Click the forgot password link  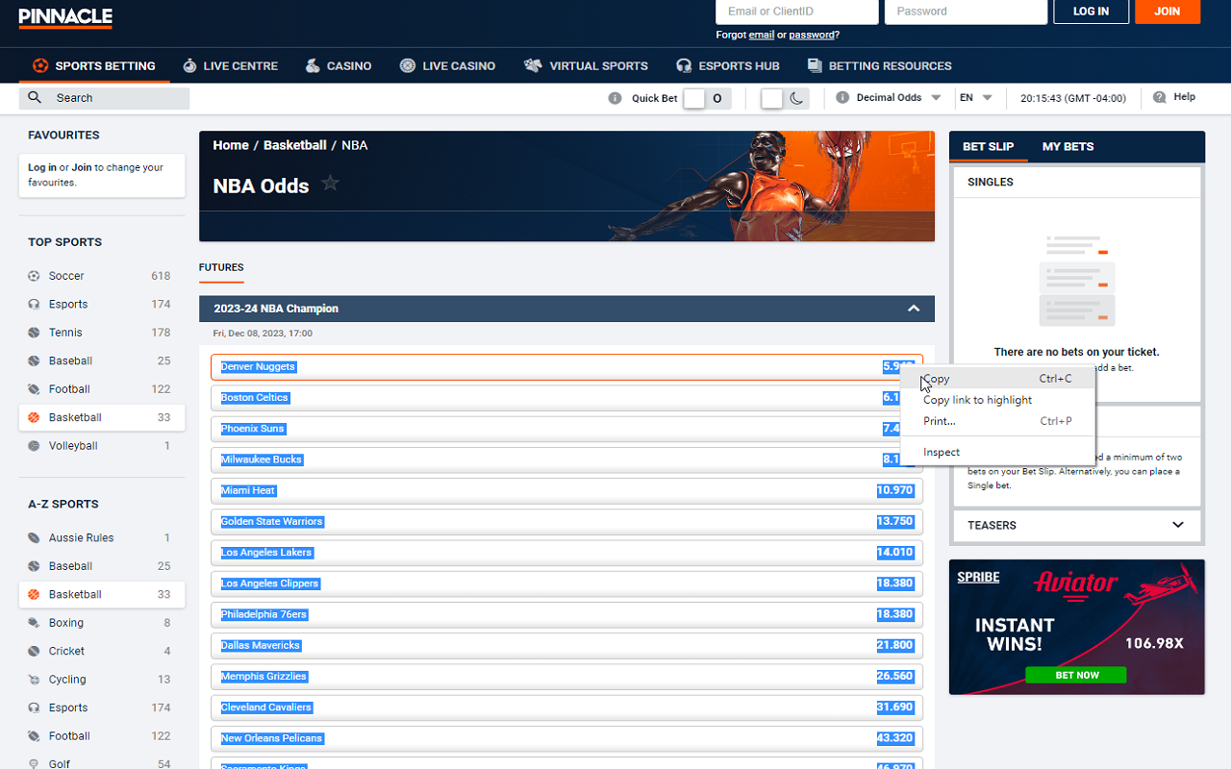[812, 35]
